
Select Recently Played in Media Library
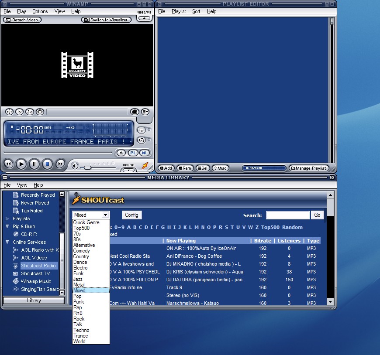tap(38, 195)
